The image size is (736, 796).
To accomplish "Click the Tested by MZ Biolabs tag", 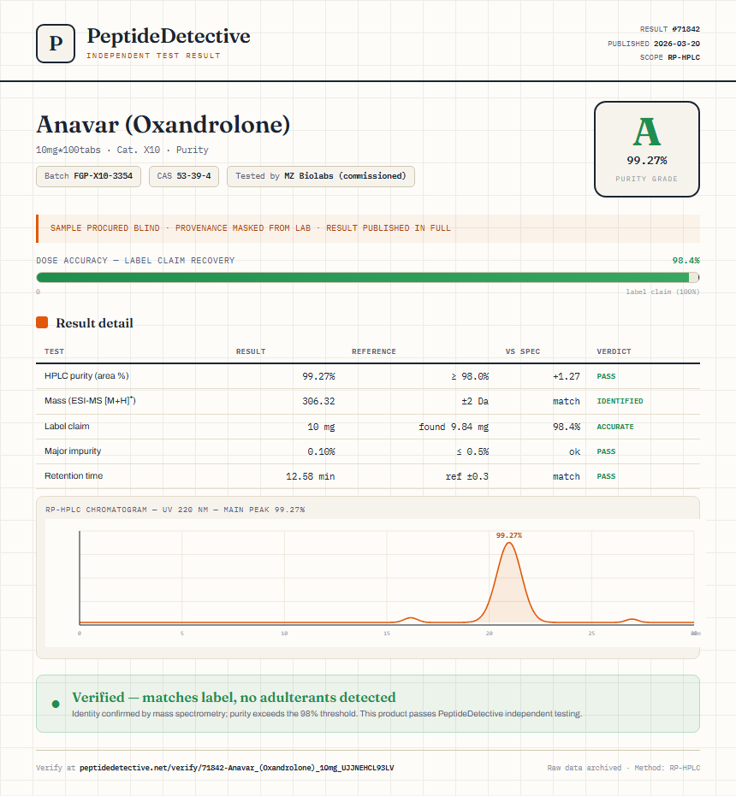I will coord(321,176).
